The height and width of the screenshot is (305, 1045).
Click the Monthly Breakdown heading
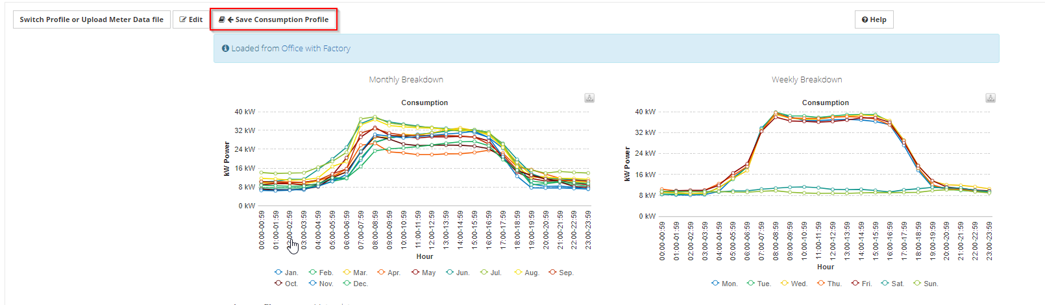tap(406, 80)
